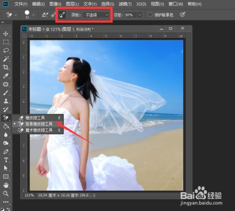235x211 pixels.
Task: Reset default foreground and background colors
Action: point(3,209)
